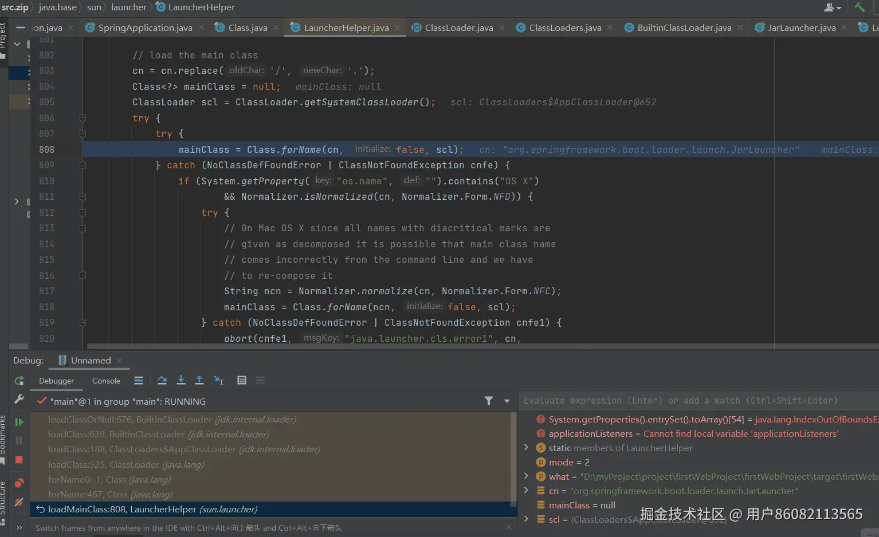Image resolution: width=879 pixels, height=537 pixels.
Task: Fold the try block at line 806
Action: [x=83, y=118]
